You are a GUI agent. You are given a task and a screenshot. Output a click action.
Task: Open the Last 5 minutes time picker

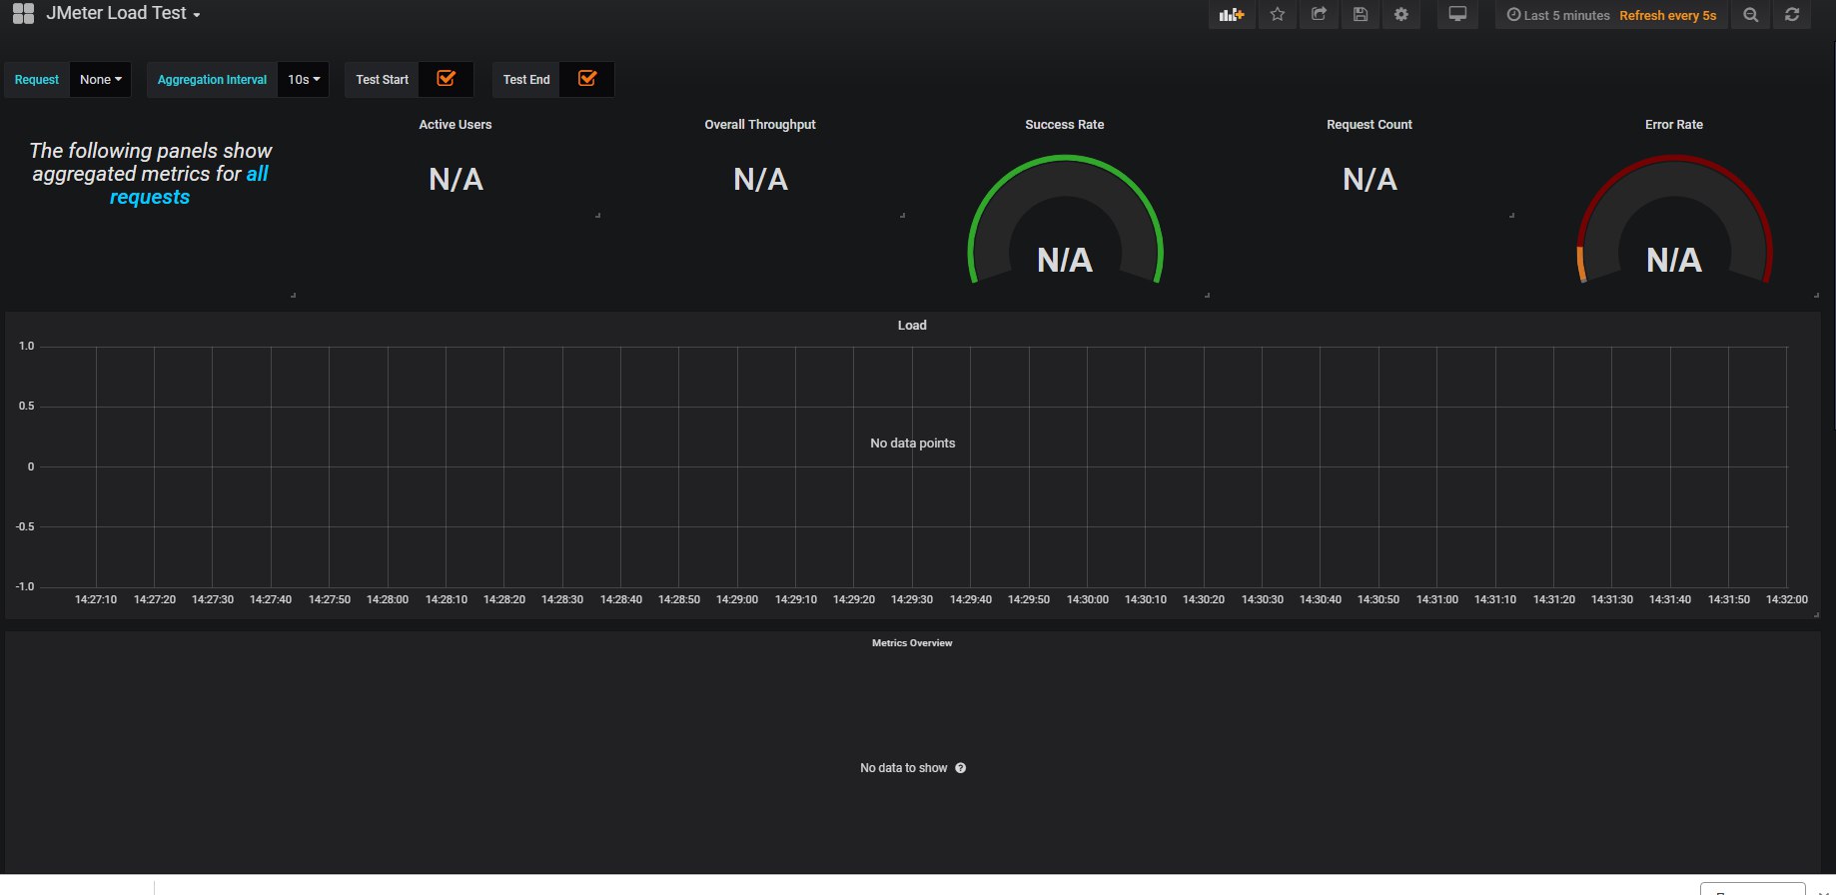coord(1558,15)
